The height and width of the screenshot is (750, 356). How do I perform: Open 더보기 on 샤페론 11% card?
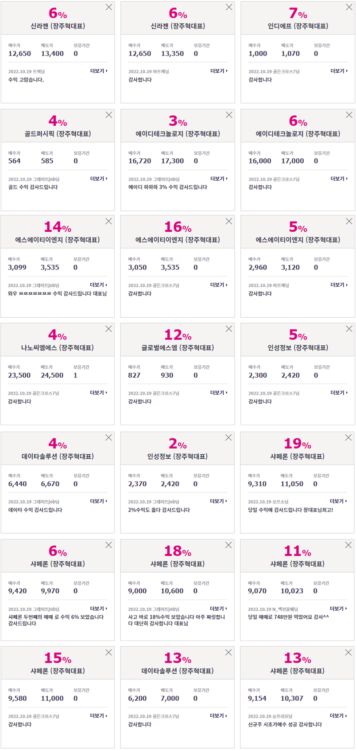[339, 609]
